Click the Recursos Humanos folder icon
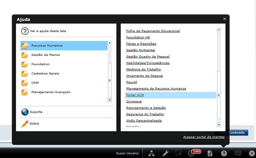Screen dimensions: 256x158 tap(25, 46)
